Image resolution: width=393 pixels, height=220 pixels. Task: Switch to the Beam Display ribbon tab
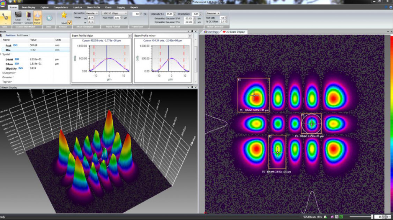click(x=29, y=7)
